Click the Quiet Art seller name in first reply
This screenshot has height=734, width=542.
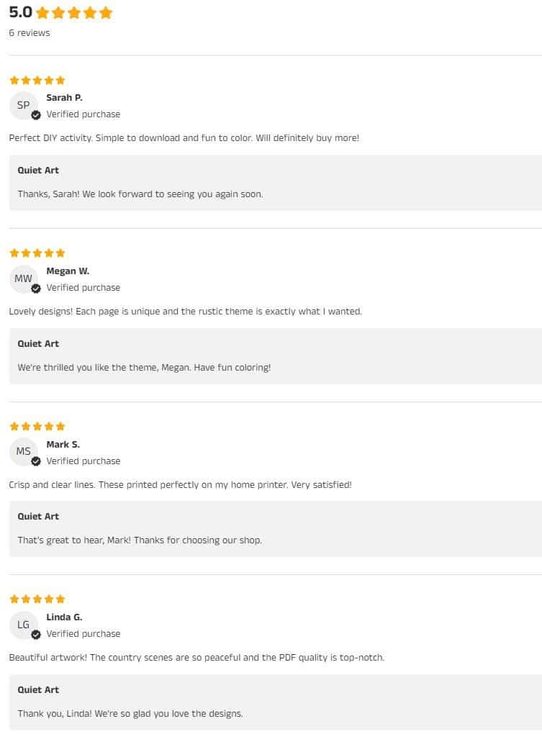pos(37,170)
